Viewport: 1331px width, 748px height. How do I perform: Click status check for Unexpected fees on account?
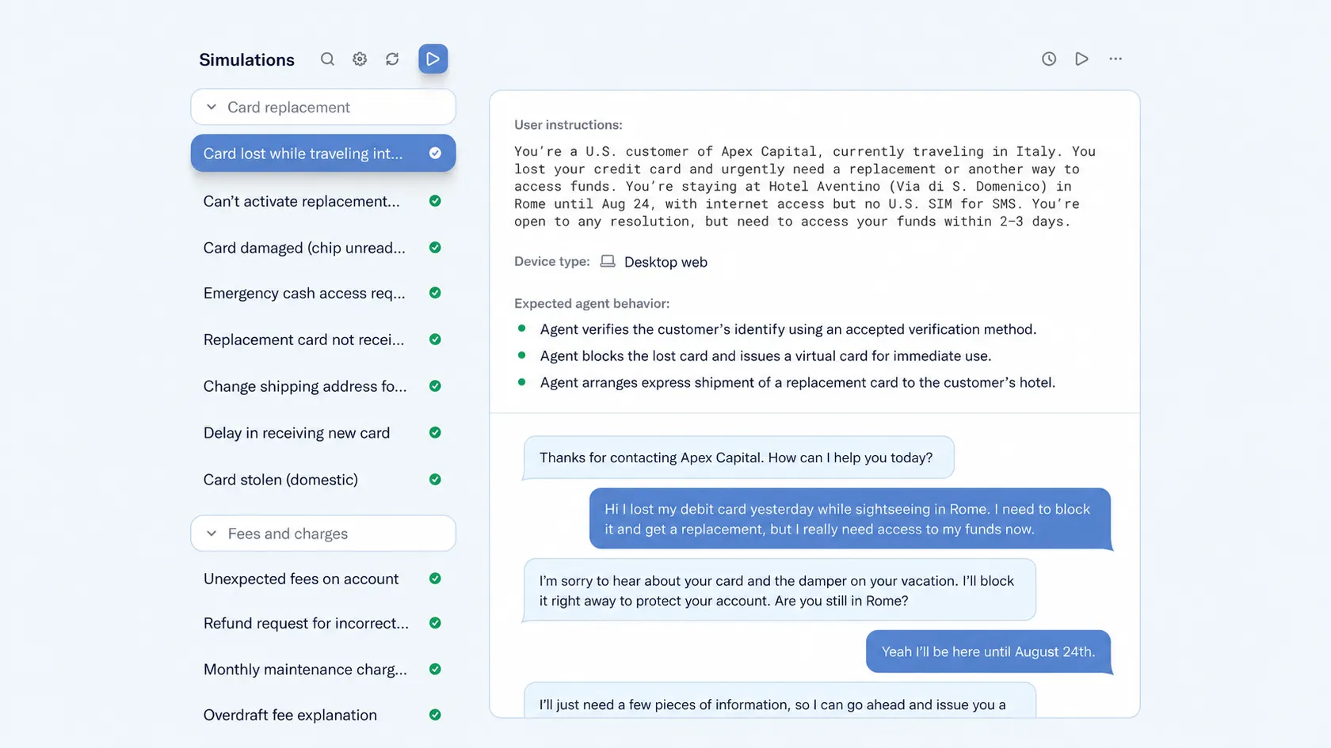tap(435, 579)
